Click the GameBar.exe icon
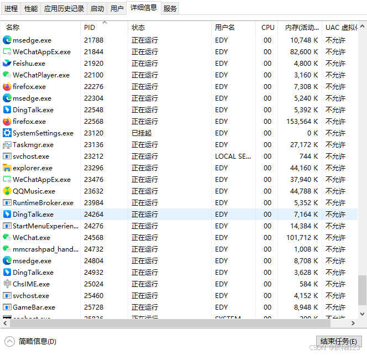 [x=7, y=307]
